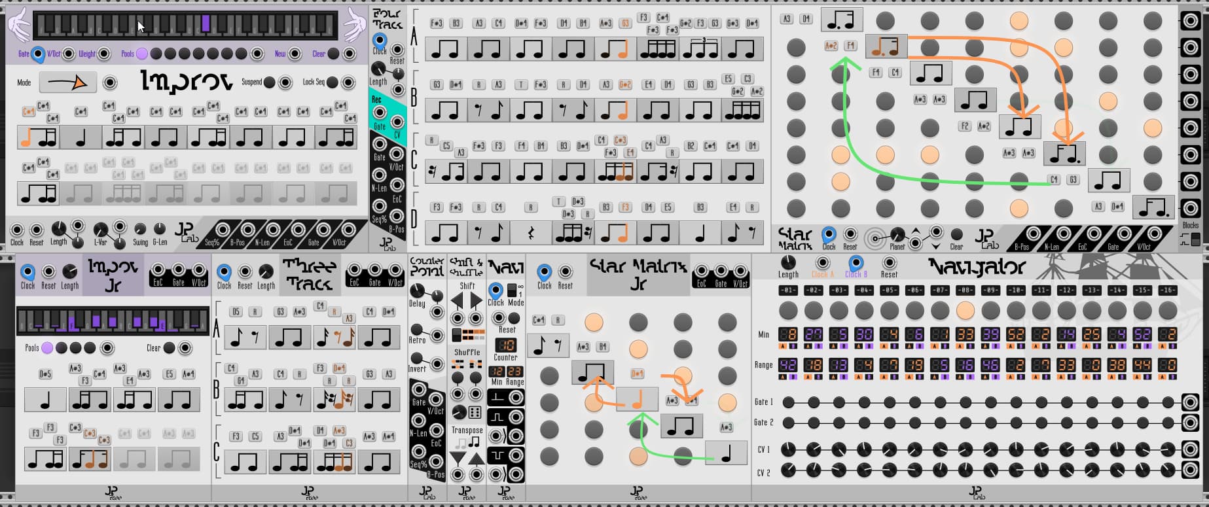Select Navigator step 01 tab label
The height and width of the screenshot is (507, 1209).
tap(788, 290)
